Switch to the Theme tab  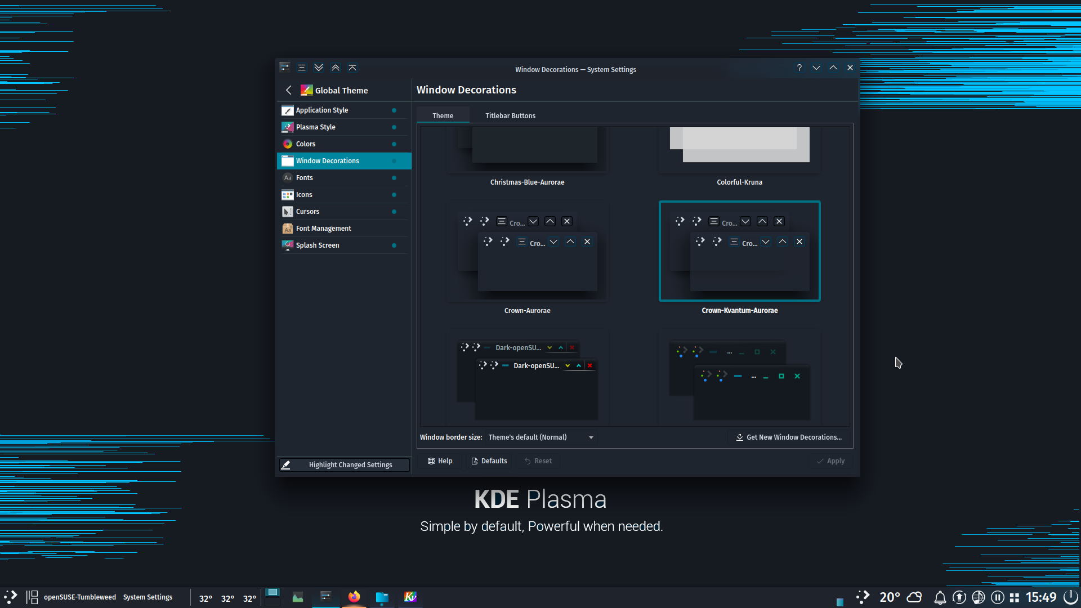point(443,115)
